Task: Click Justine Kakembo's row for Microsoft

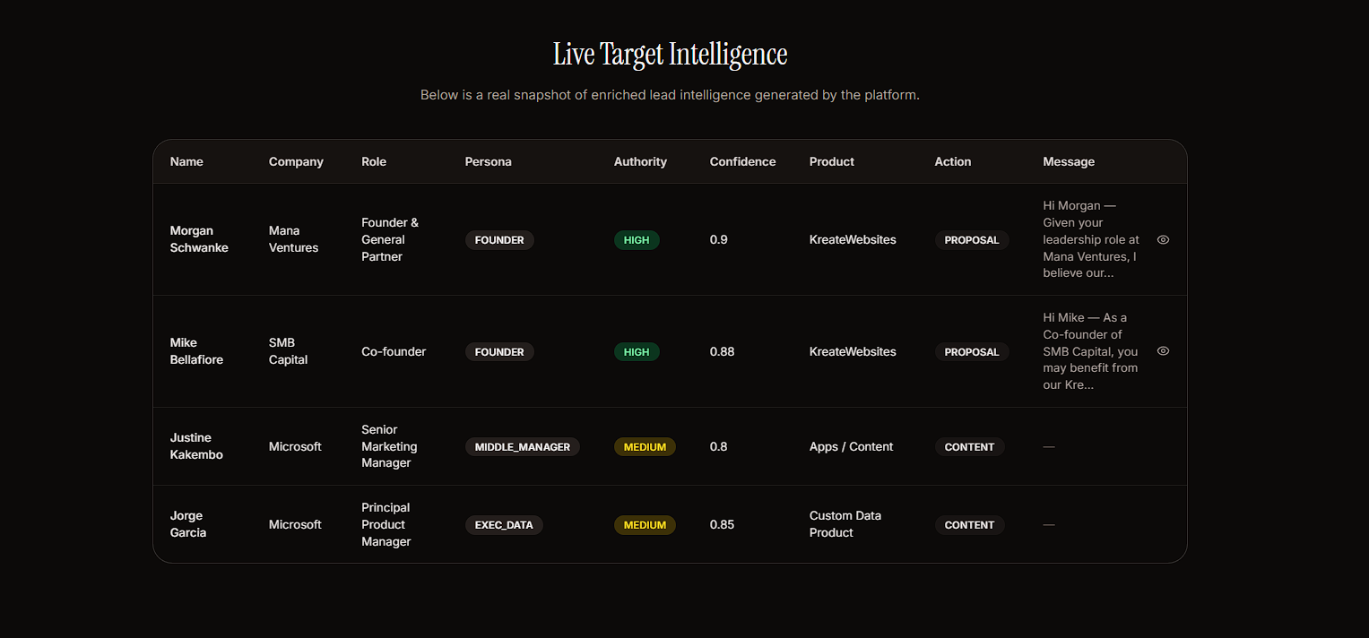Action: coord(295,446)
